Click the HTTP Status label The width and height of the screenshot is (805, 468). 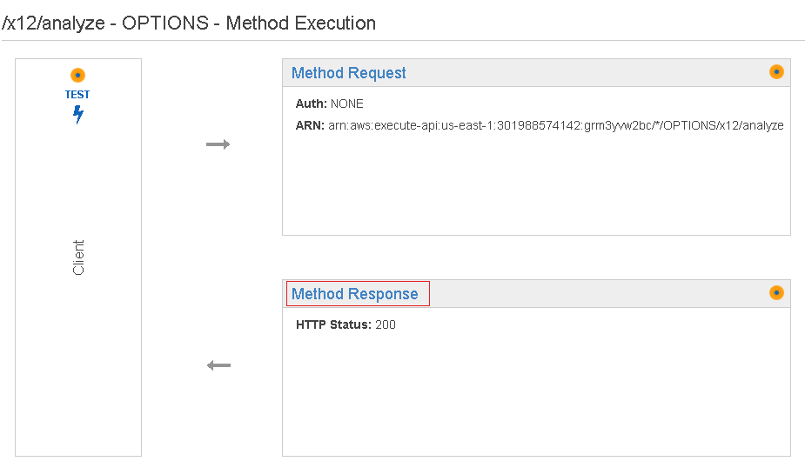(333, 324)
